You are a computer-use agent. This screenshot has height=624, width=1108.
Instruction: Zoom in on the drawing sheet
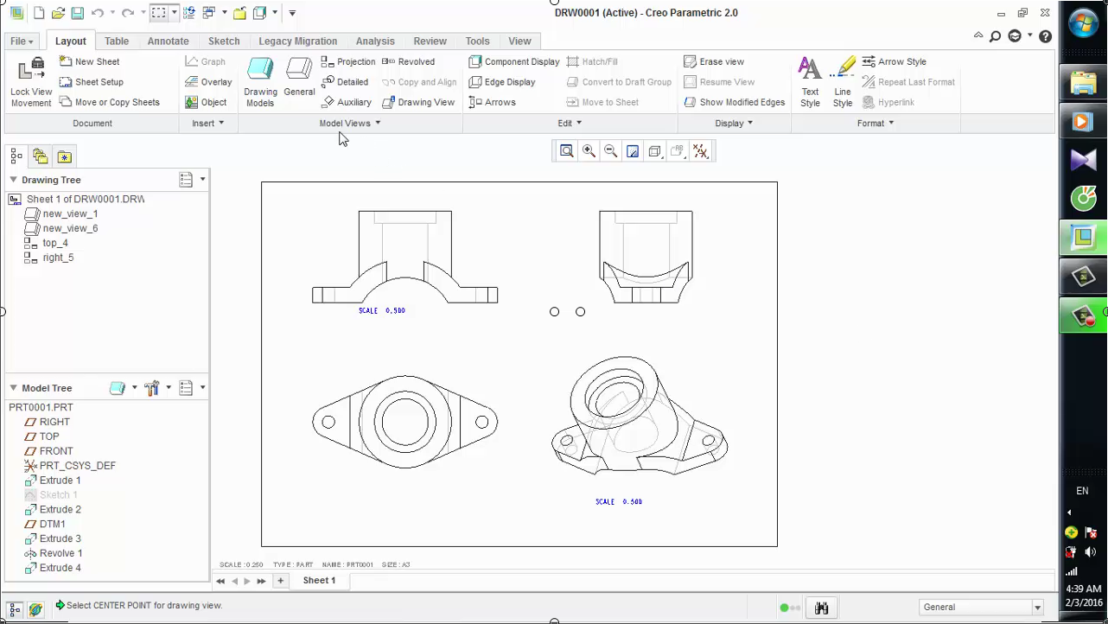[589, 151]
